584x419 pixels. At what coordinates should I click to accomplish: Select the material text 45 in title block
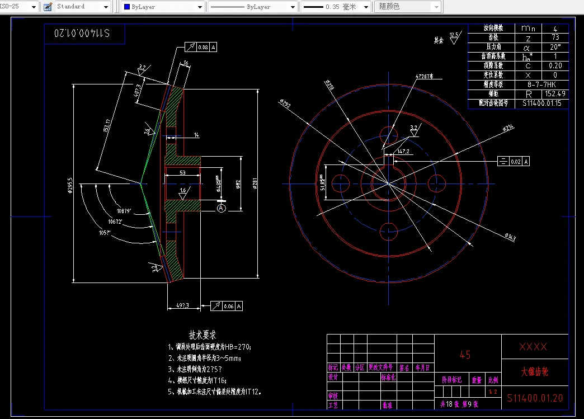(465, 355)
